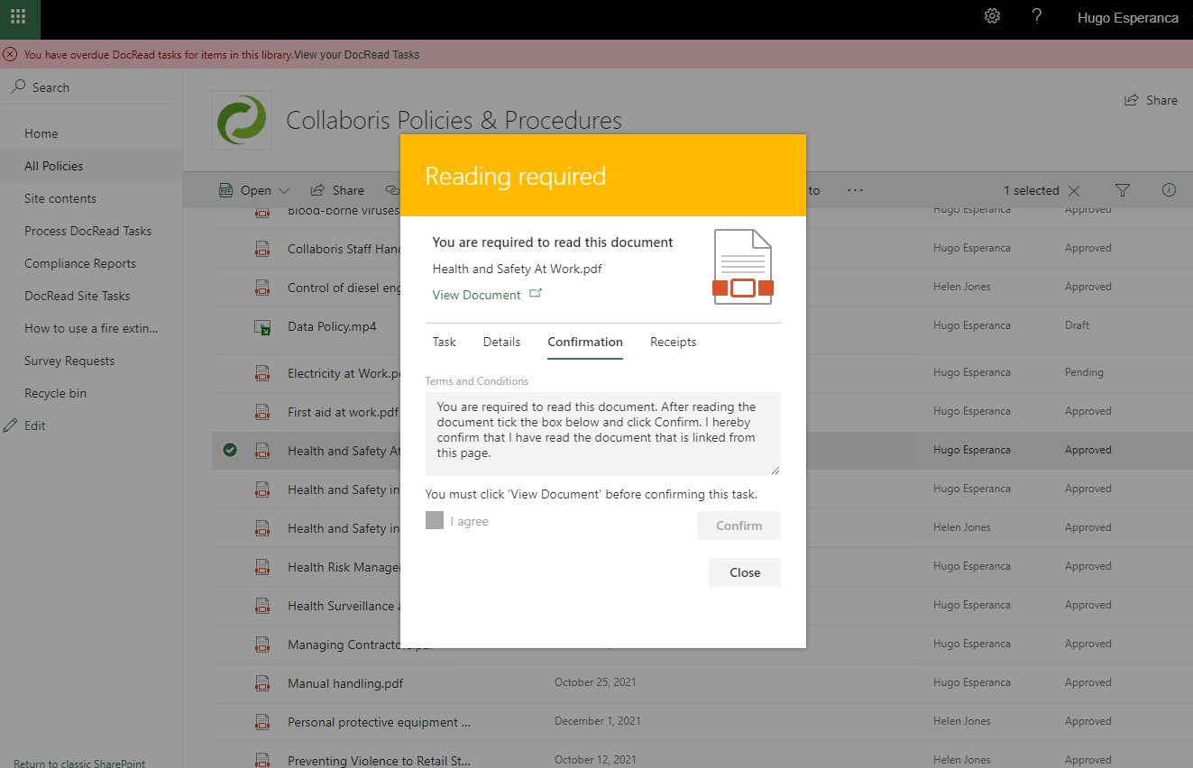Switch to the Details tab
Screen dimensions: 1193x768
tap(501, 342)
